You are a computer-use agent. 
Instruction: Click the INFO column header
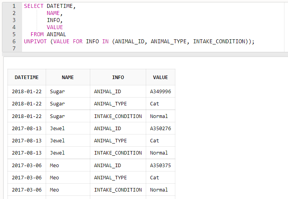click(x=118, y=77)
